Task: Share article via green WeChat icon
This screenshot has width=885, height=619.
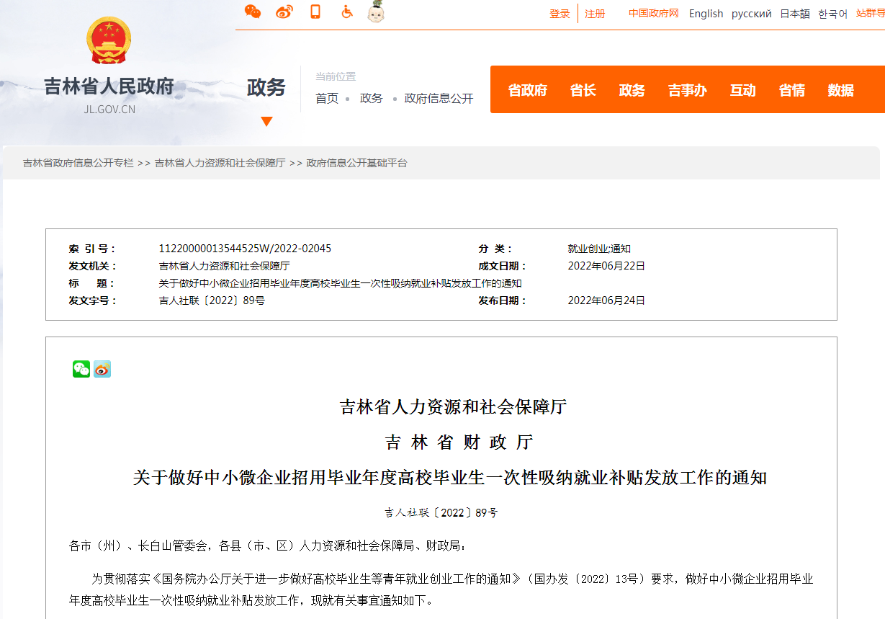Action: coord(81,369)
